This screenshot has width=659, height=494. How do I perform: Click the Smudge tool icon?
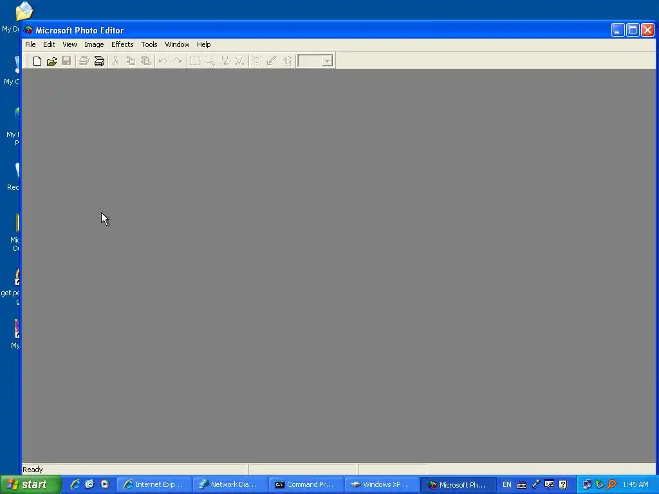coord(225,61)
